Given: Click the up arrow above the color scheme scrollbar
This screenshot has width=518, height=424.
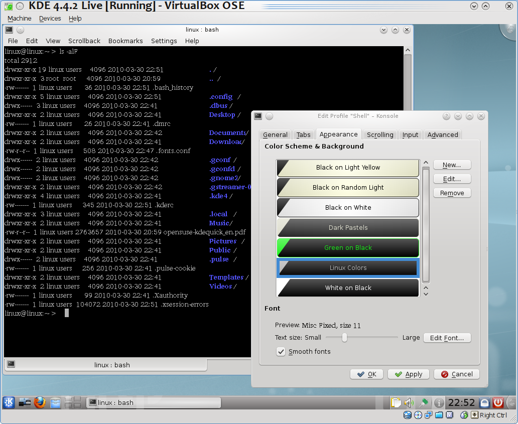Looking at the screenshot, I should (x=426, y=163).
